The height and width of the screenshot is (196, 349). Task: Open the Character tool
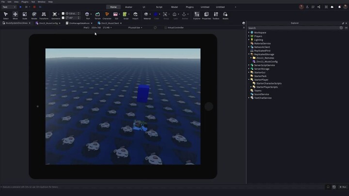coord(107,15)
